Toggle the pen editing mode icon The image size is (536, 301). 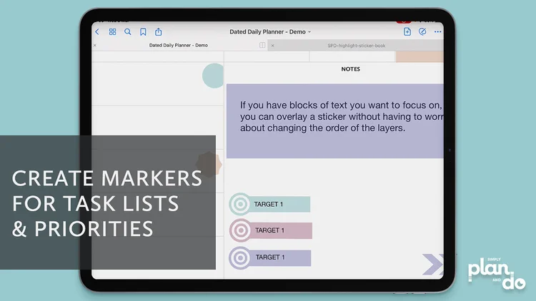coord(422,31)
